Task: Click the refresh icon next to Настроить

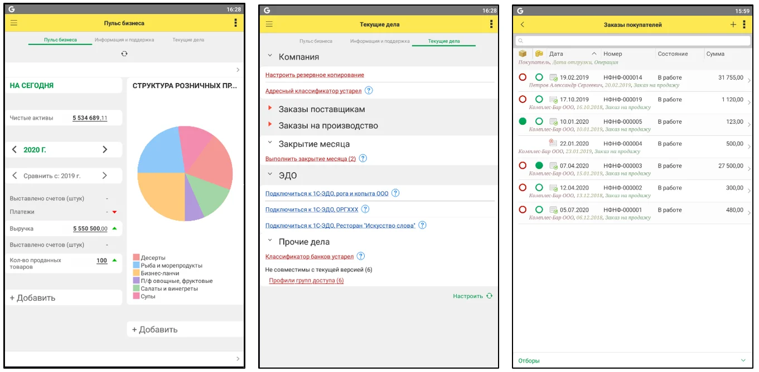Action: (x=489, y=296)
